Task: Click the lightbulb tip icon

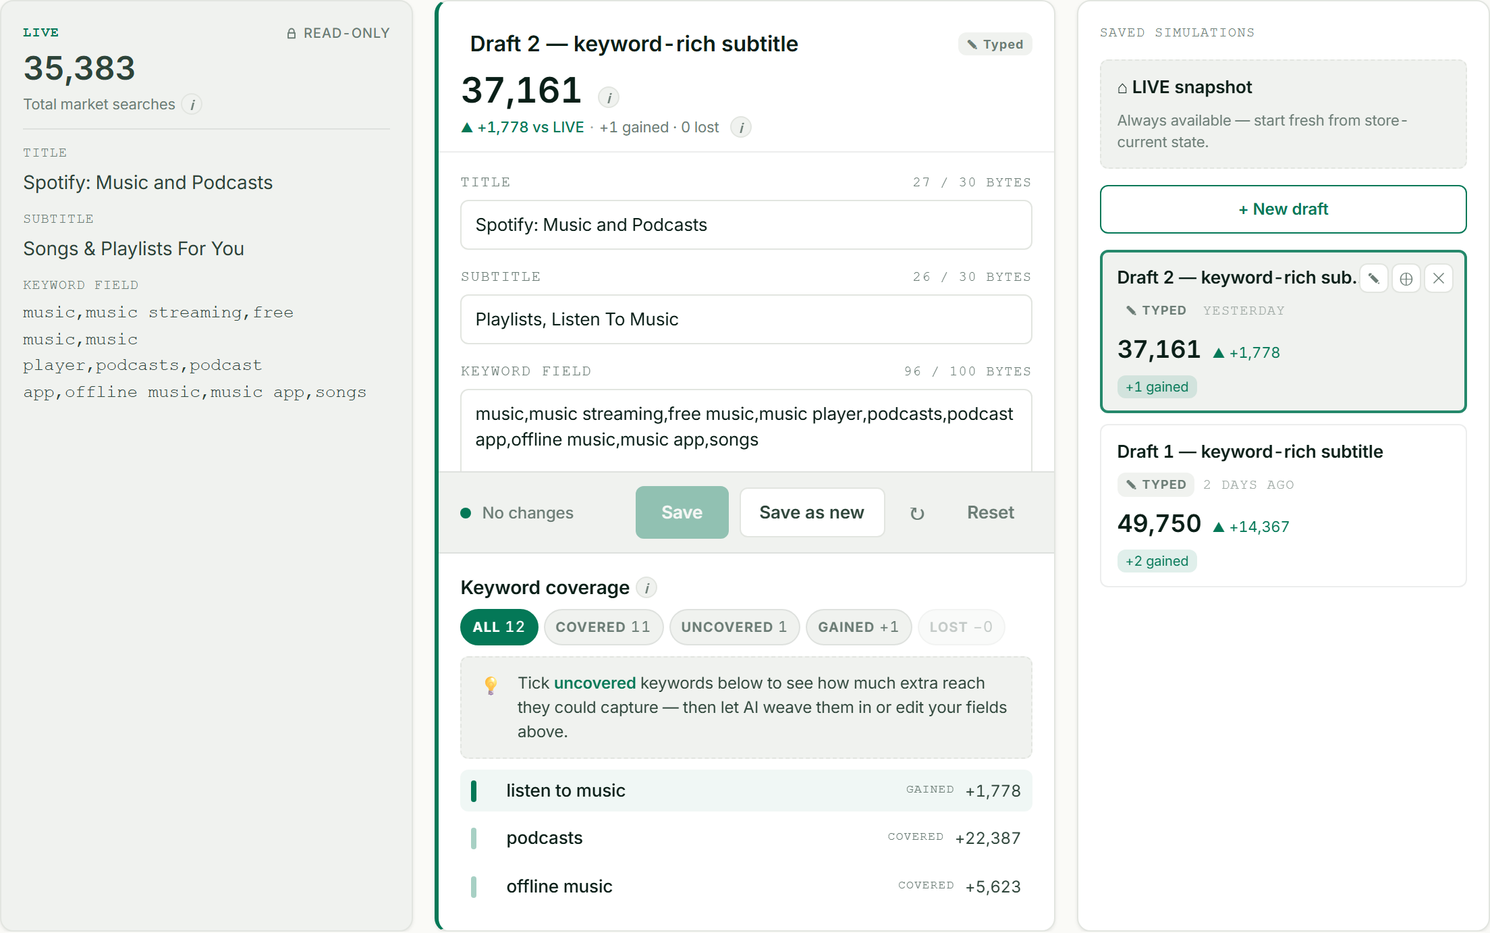Action: coord(491,685)
